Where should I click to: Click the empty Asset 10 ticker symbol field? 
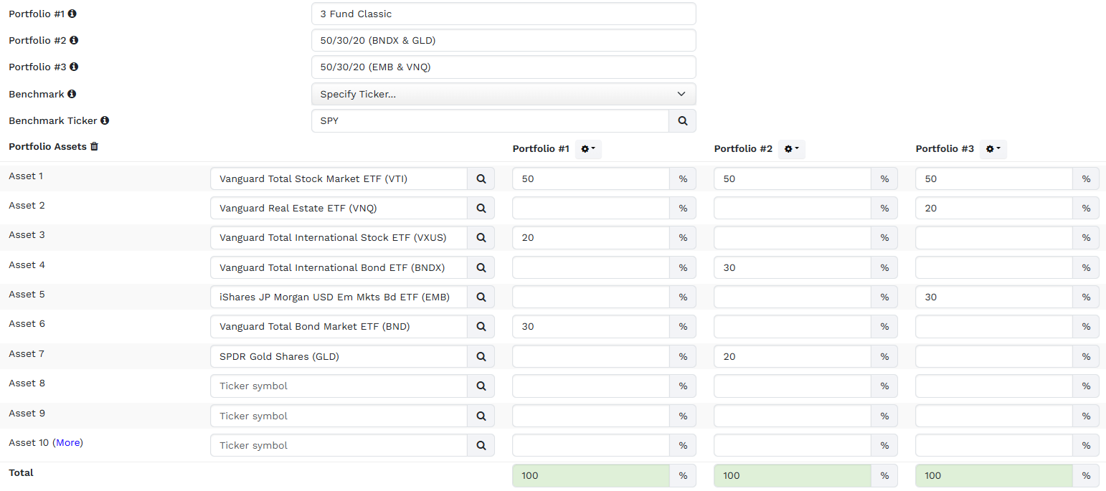click(x=339, y=445)
